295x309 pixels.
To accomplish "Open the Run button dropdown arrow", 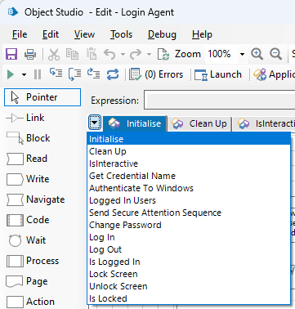I will (24, 74).
